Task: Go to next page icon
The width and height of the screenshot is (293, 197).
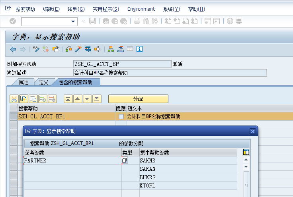Action: click(186, 21)
